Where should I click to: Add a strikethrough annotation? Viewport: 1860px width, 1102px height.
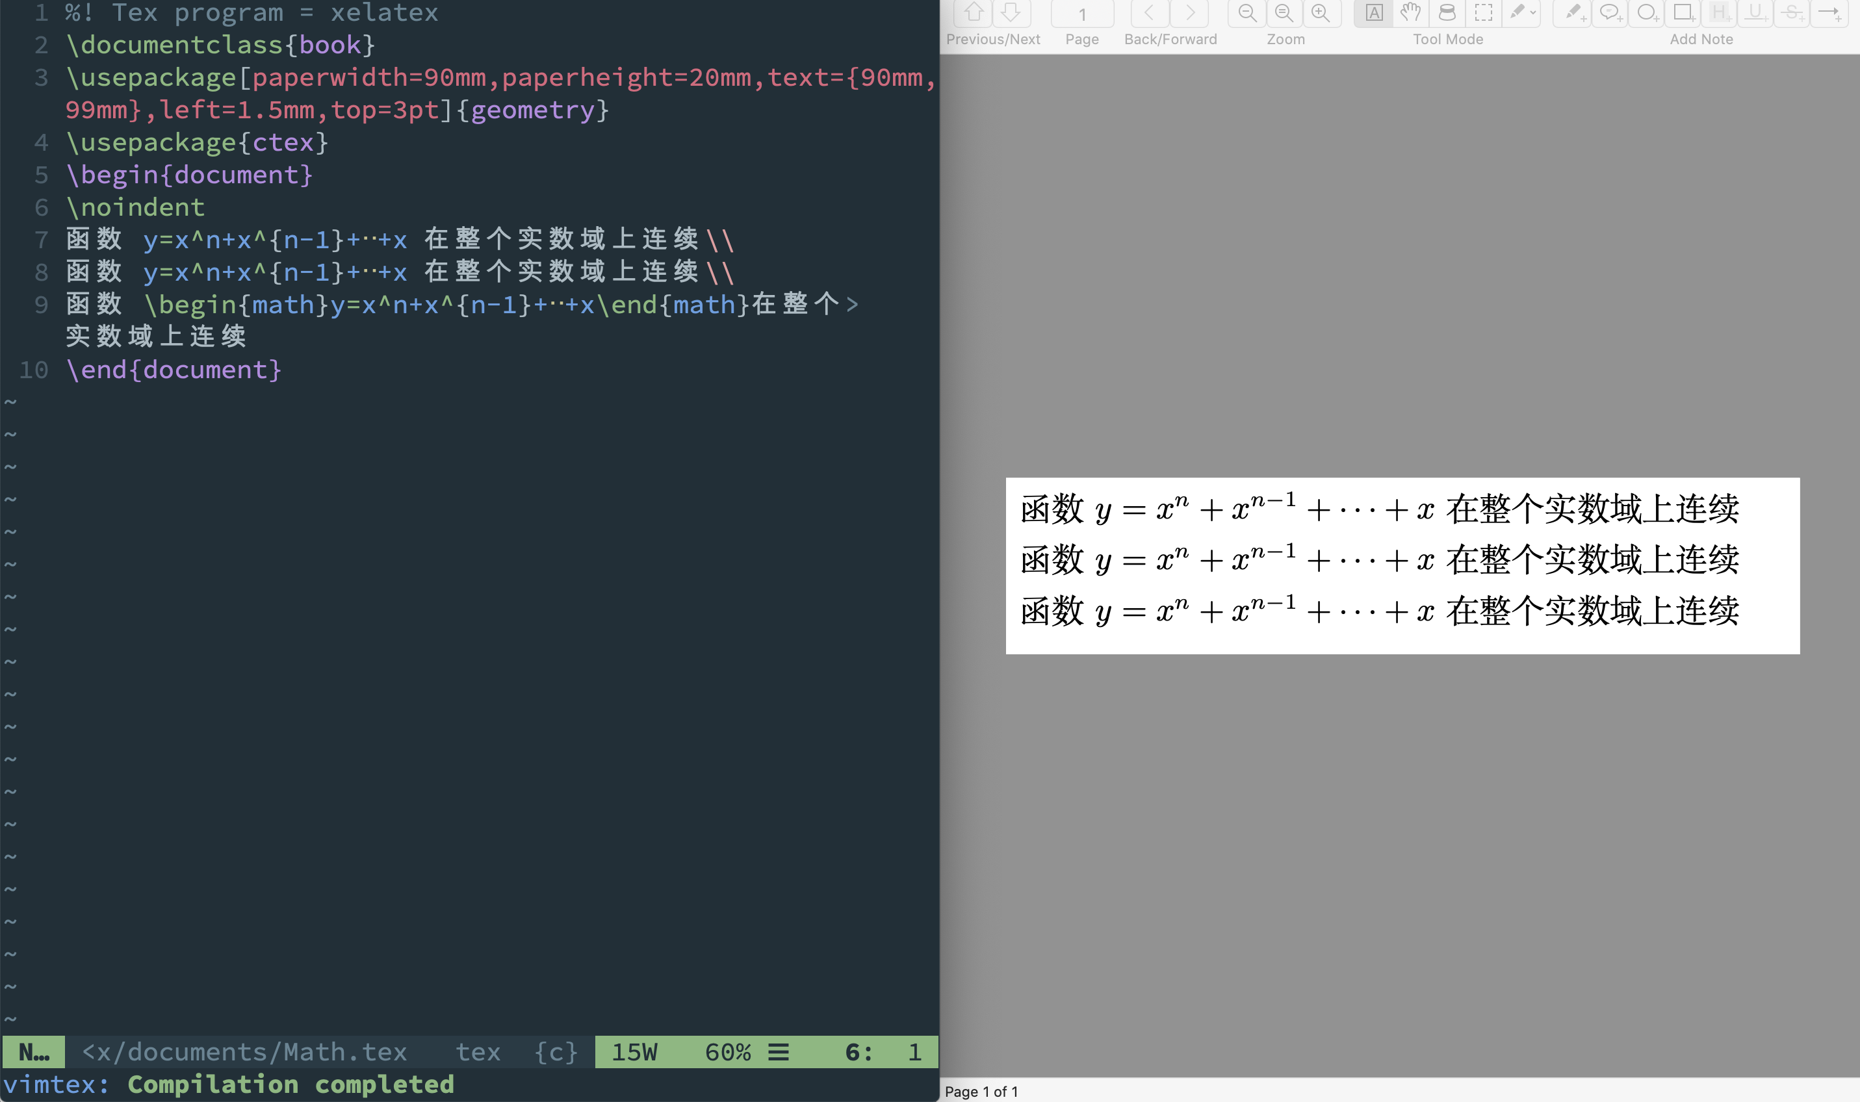(1792, 12)
